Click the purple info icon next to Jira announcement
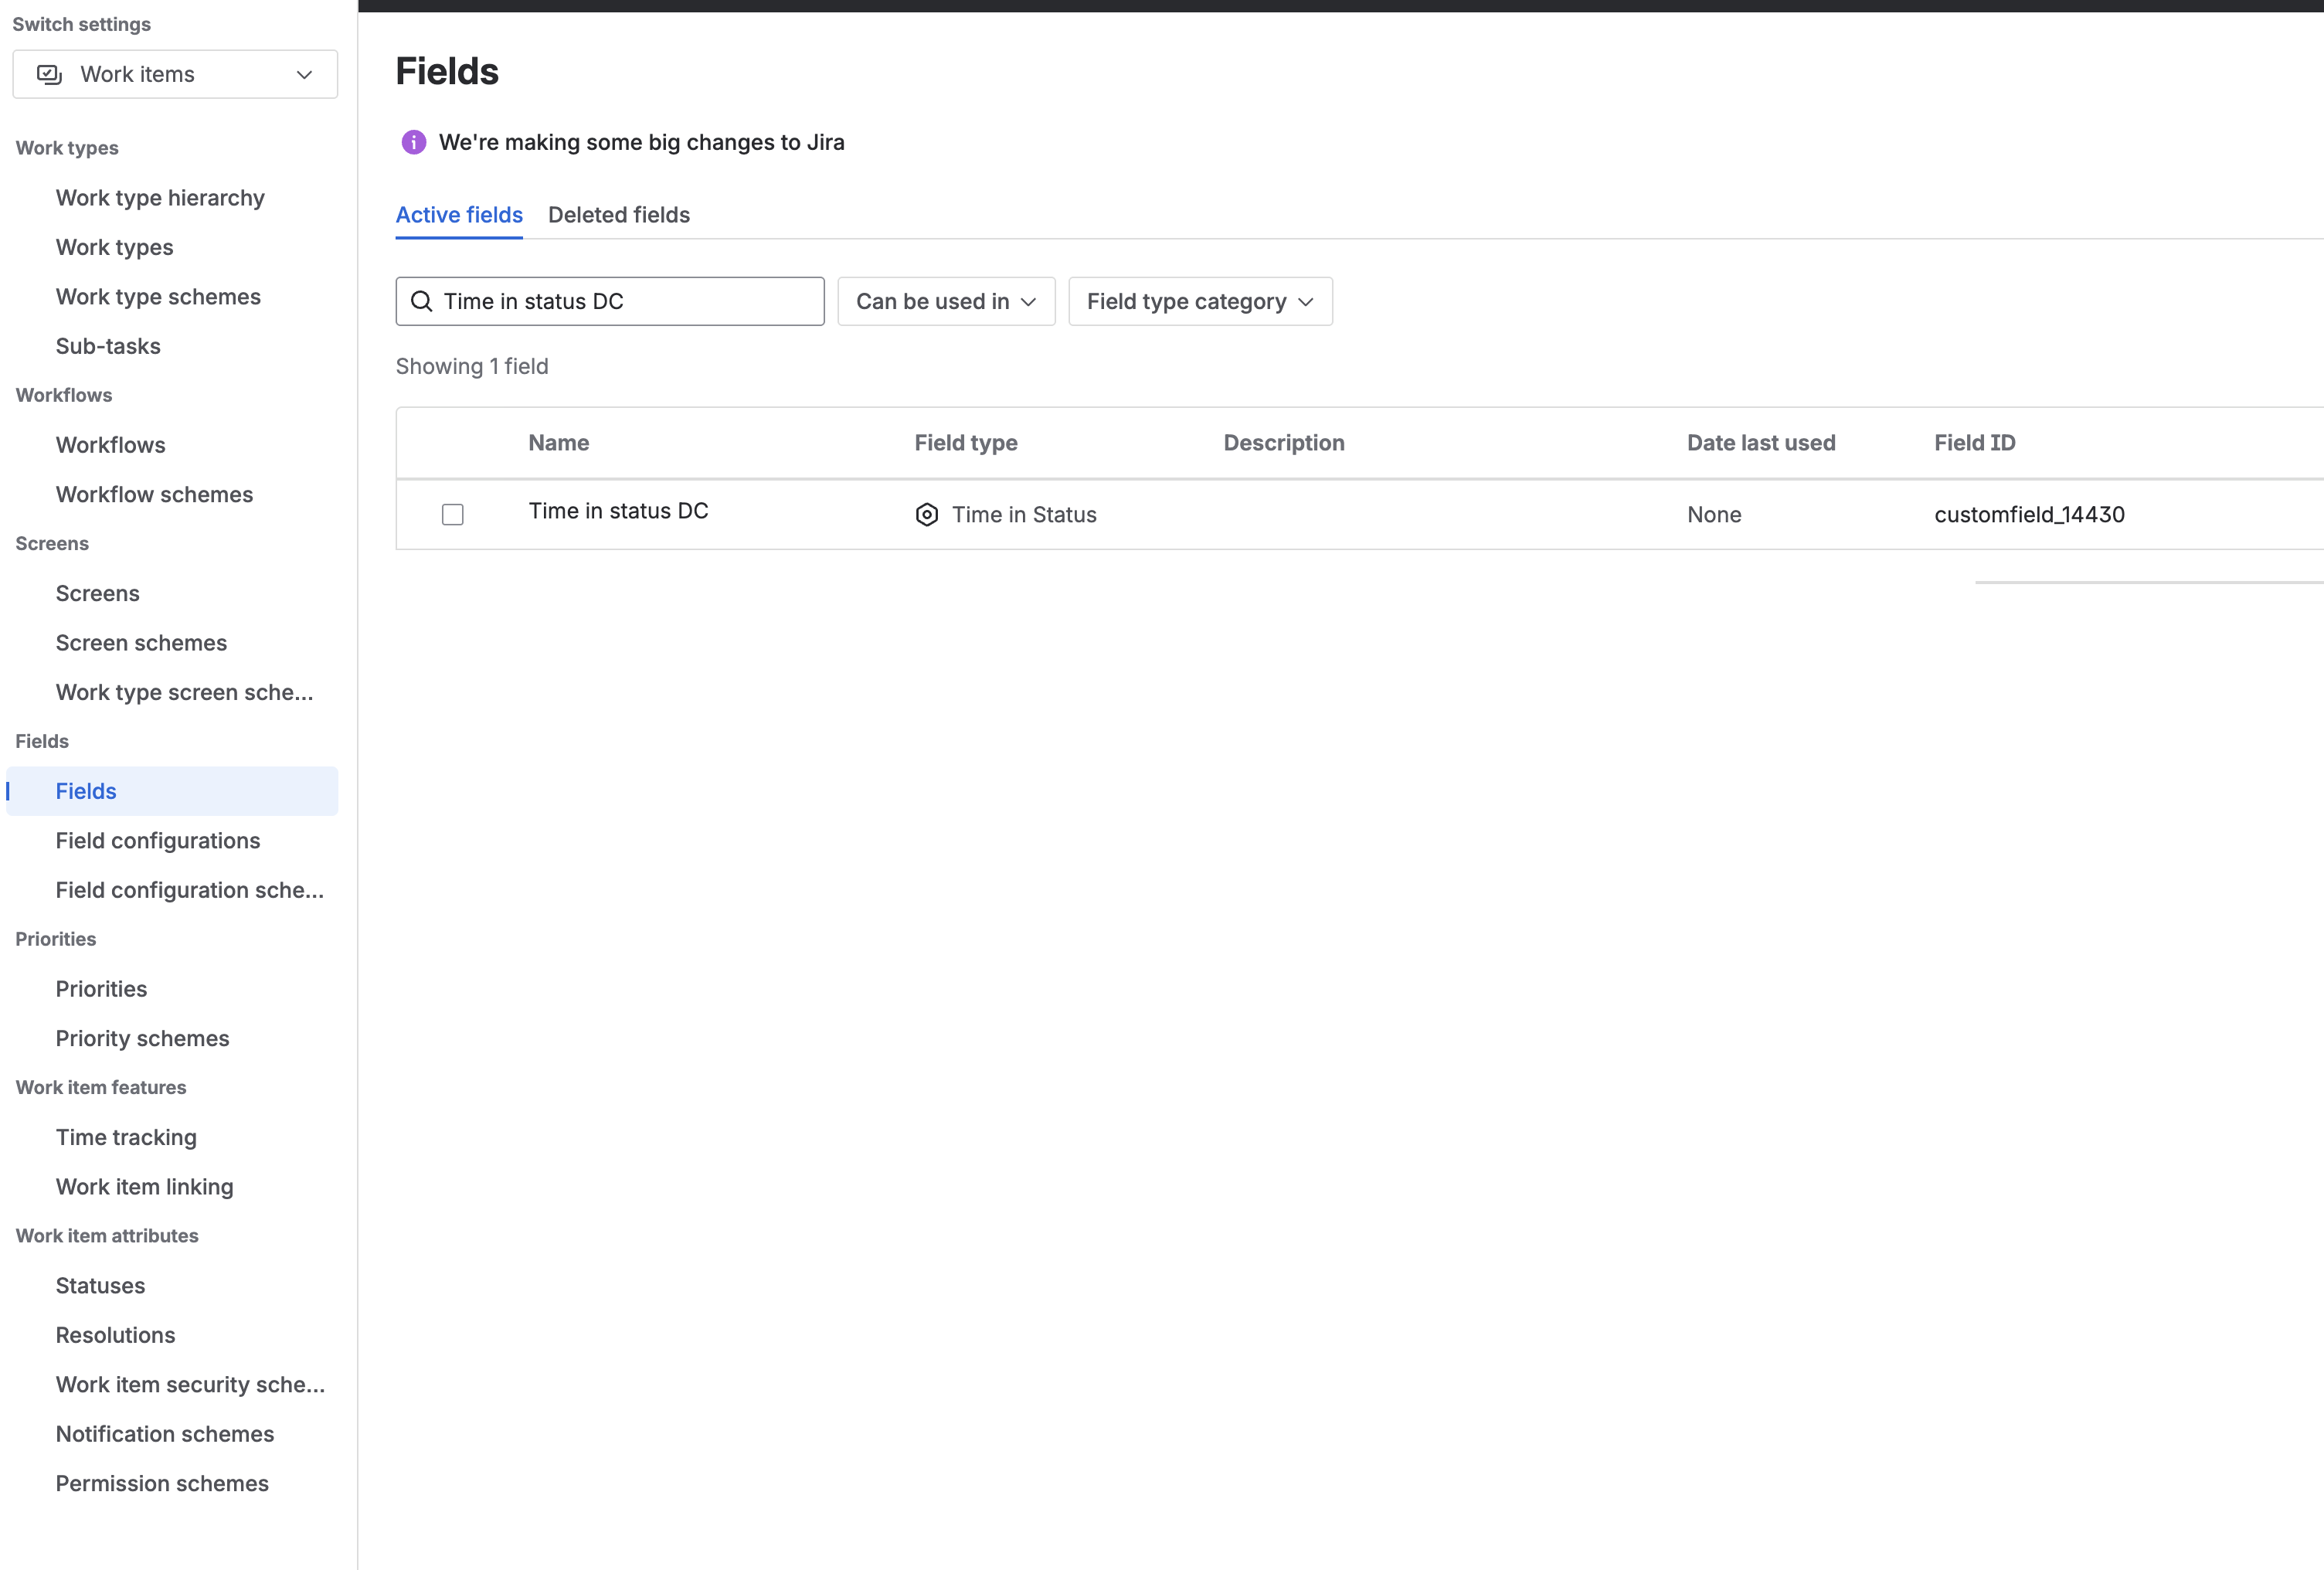This screenshot has height=1570, width=2324. coord(413,142)
